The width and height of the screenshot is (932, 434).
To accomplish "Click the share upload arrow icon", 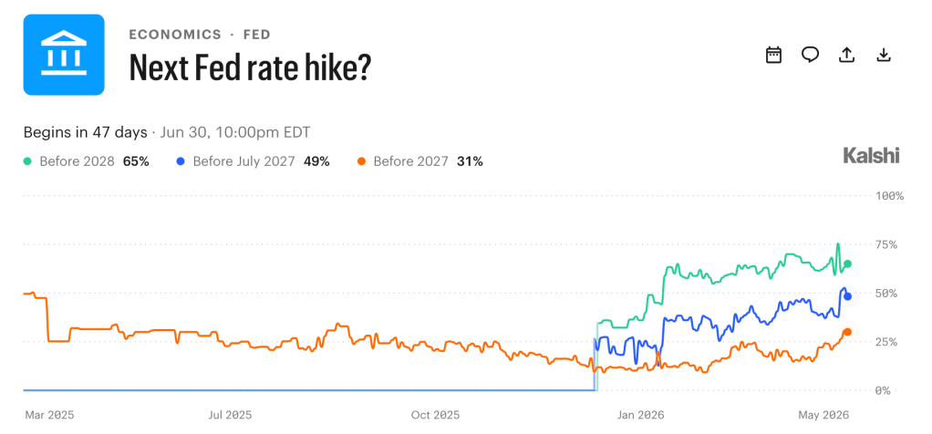I will pyautogui.click(x=846, y=55).
